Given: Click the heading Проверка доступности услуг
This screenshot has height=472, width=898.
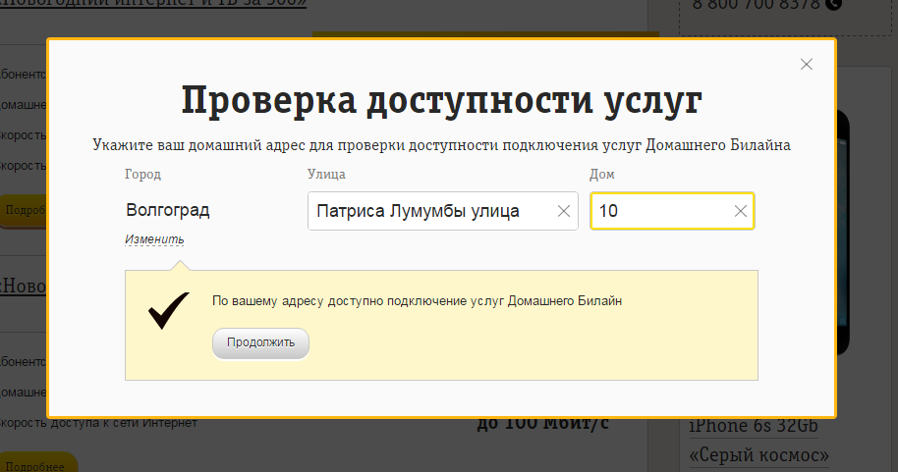Looking at the screenshot, I should coord(441,101).
